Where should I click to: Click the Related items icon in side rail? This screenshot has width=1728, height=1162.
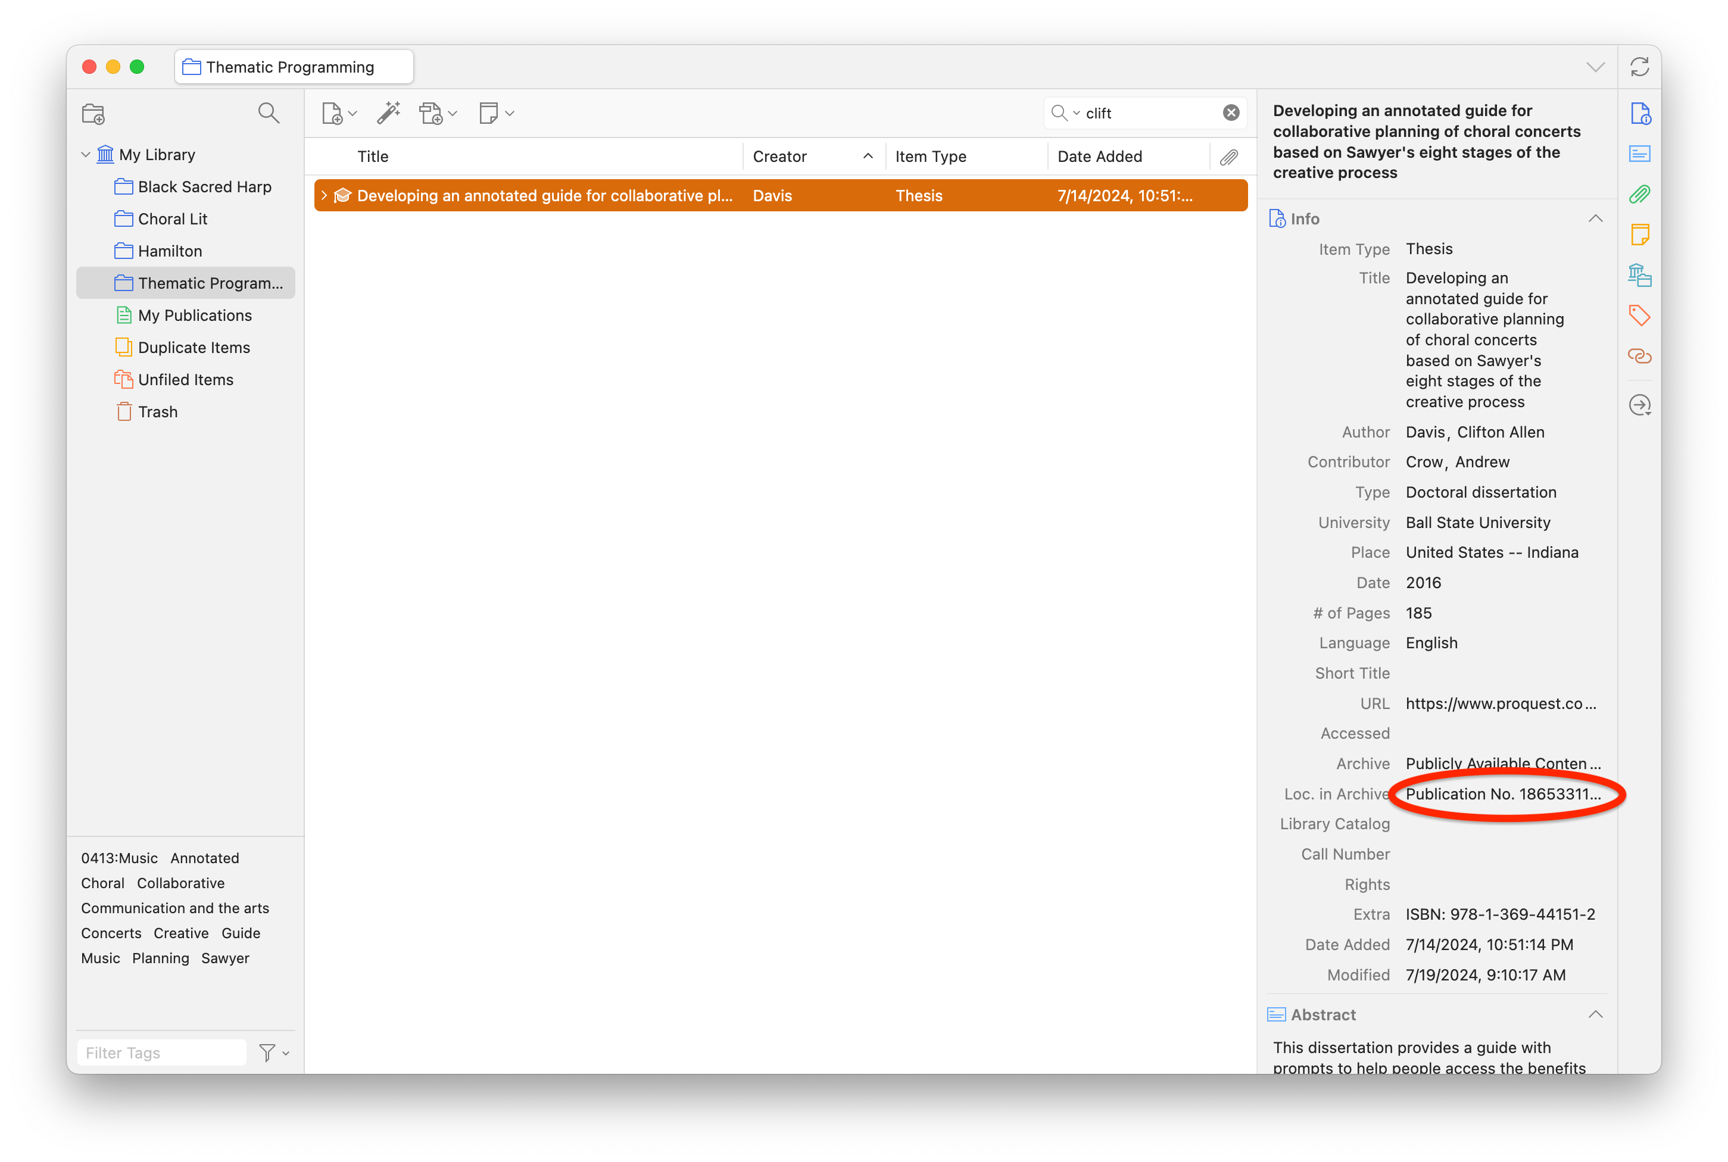(x=1639, y=357)
